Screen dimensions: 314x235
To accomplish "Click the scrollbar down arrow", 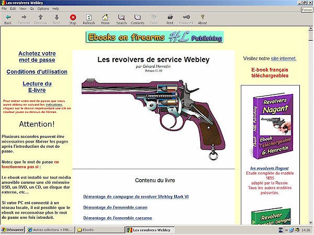I will (x=310, y=222).
